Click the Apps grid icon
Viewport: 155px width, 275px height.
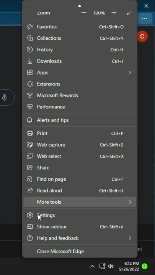click(x=30, y=73)
